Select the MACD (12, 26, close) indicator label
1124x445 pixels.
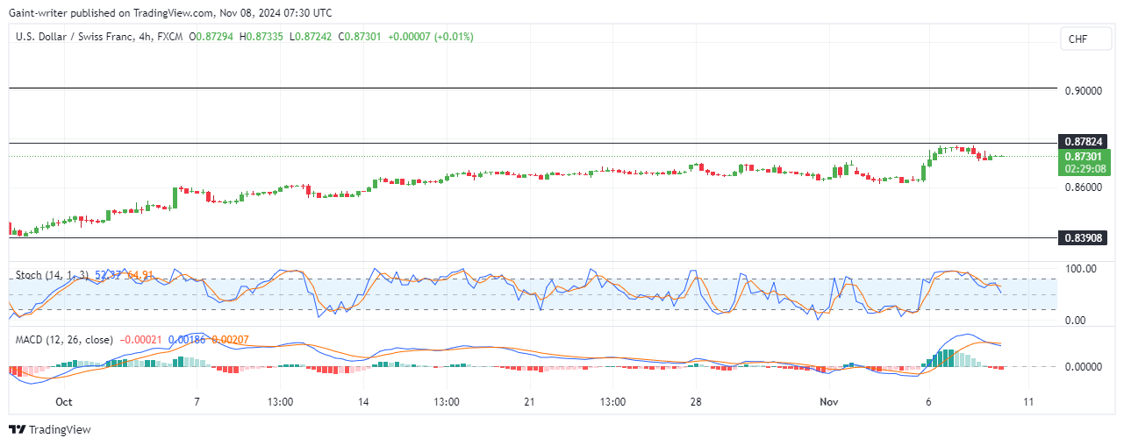tap(64, 339)
